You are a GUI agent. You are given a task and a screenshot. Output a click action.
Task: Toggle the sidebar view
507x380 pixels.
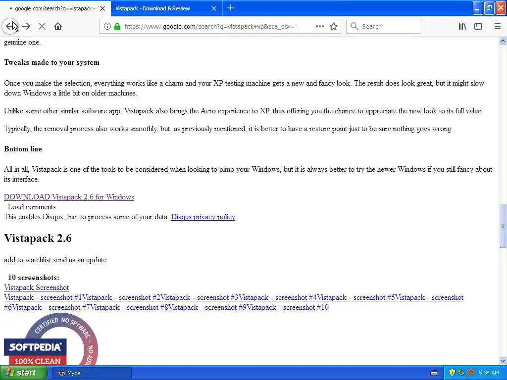click(x=478, y=26)
